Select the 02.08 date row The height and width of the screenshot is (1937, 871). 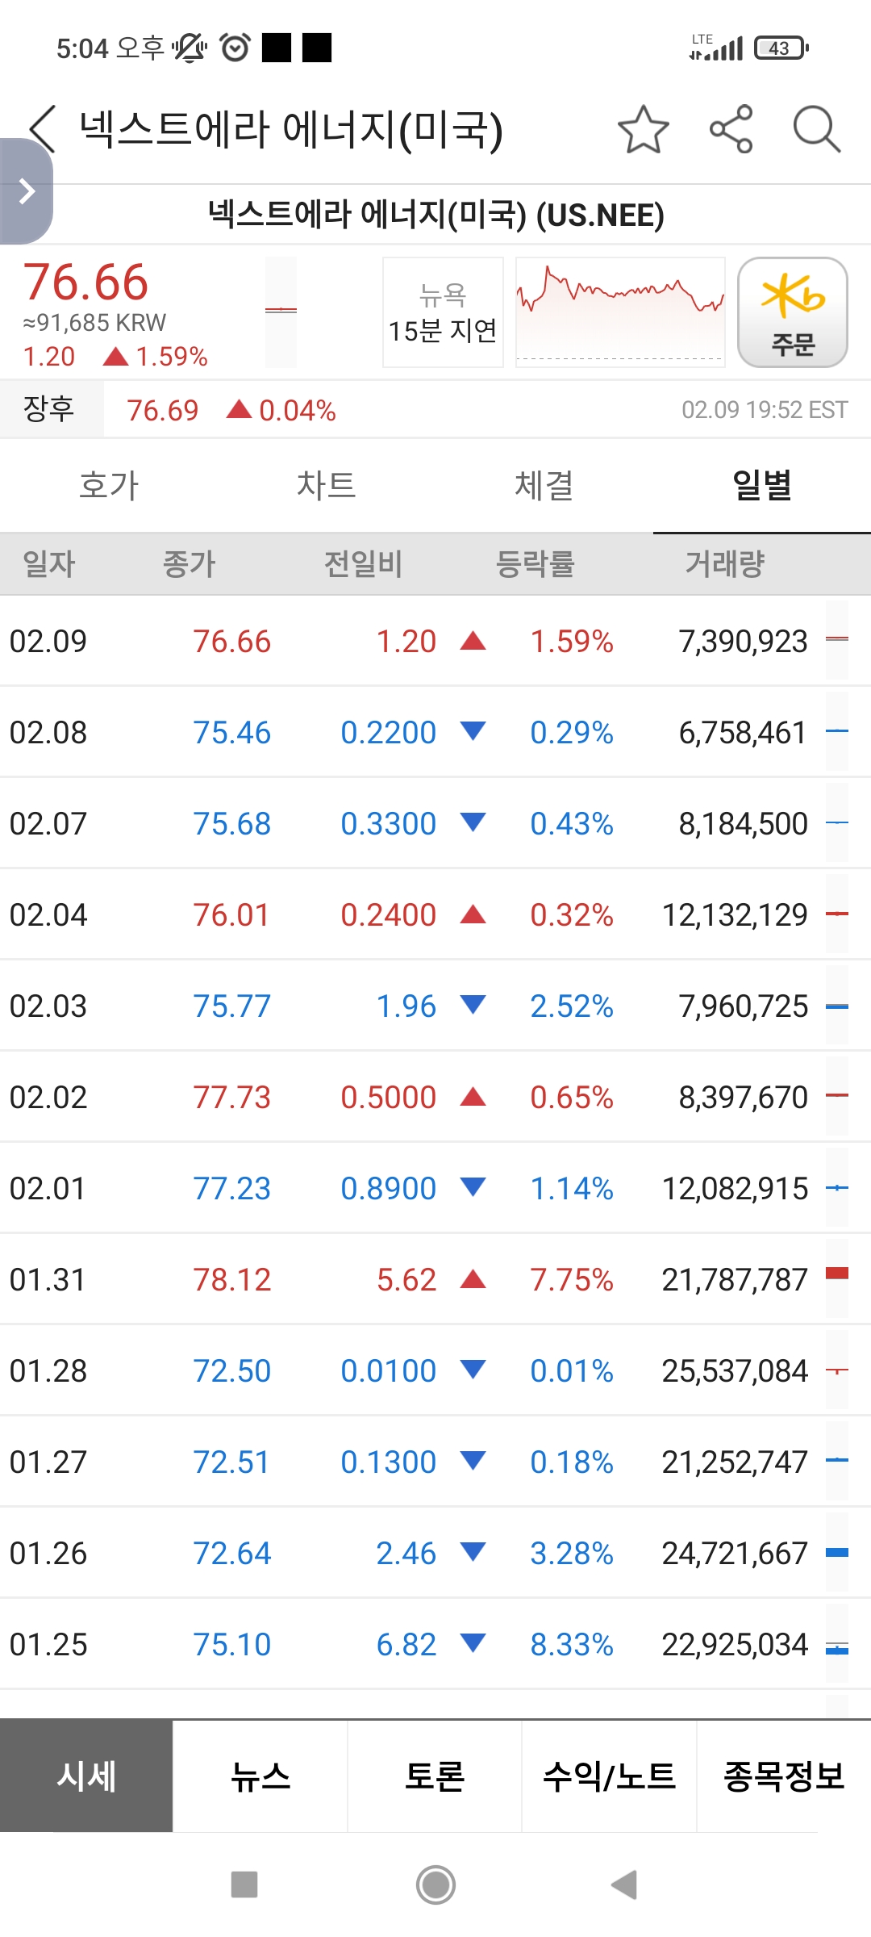[435, 732]
